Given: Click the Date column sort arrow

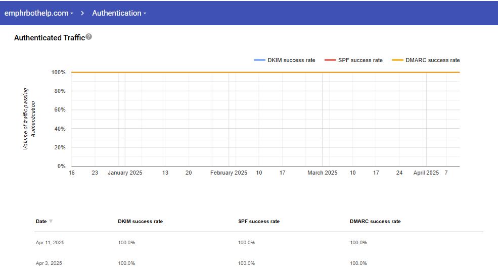Looking at the screenshot, I should [51, 222].
